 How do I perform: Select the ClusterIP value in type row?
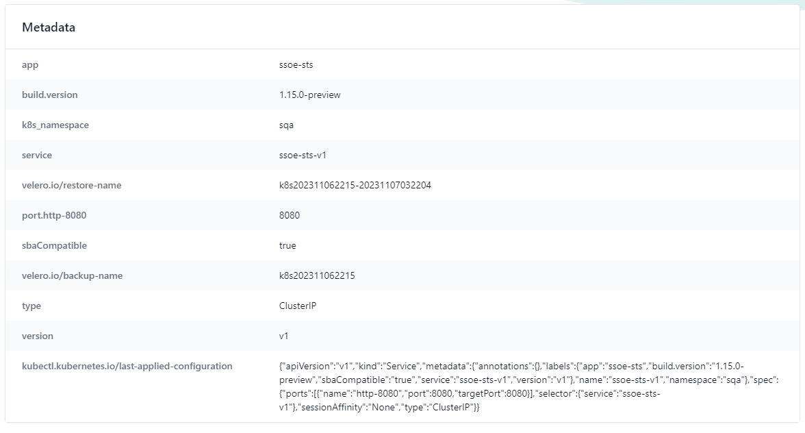[298, 306]
